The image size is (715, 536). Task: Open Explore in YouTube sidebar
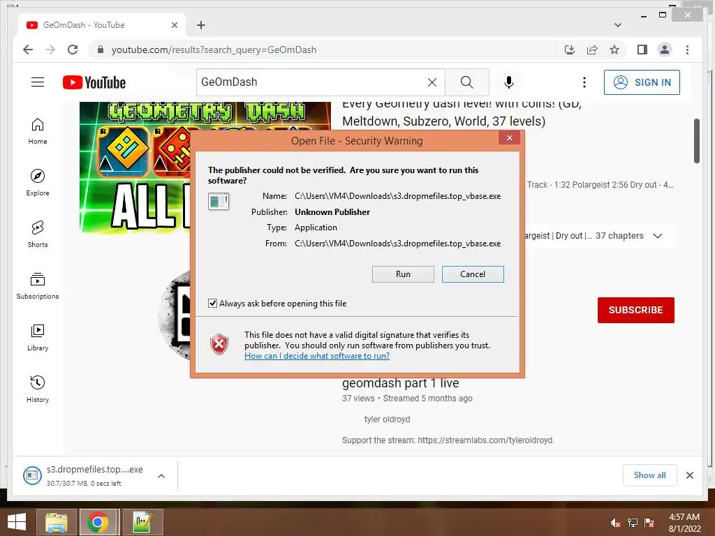(x=38, y=183)
